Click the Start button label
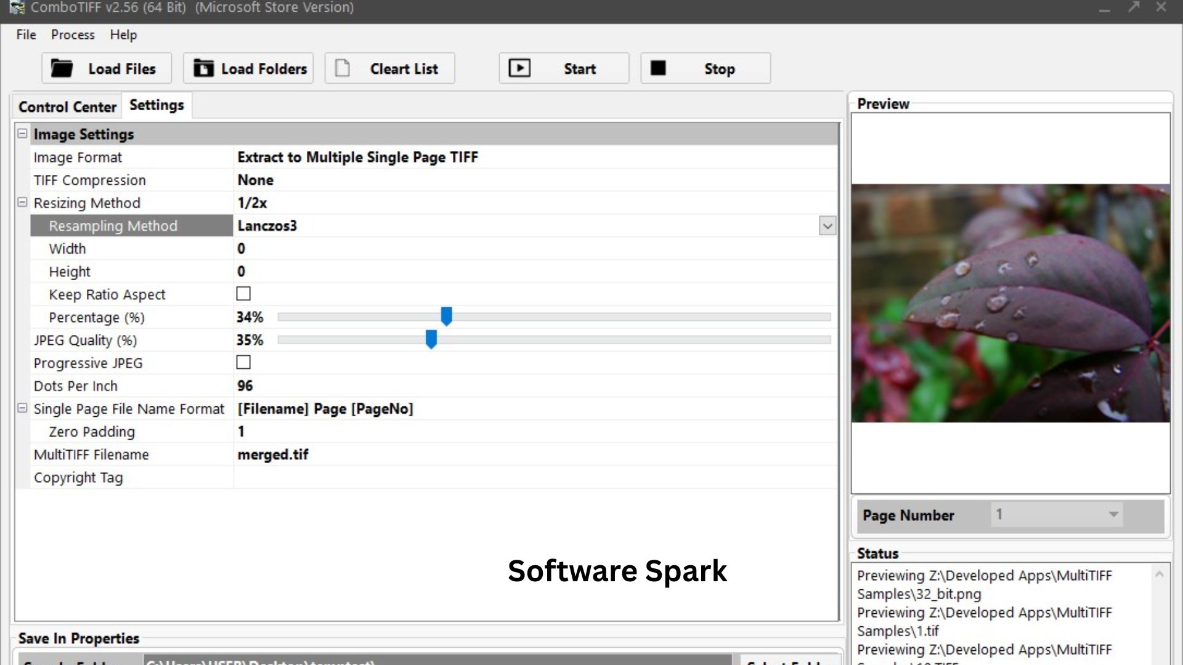This screenshot has width=1183, height=665. coord(580,69)
